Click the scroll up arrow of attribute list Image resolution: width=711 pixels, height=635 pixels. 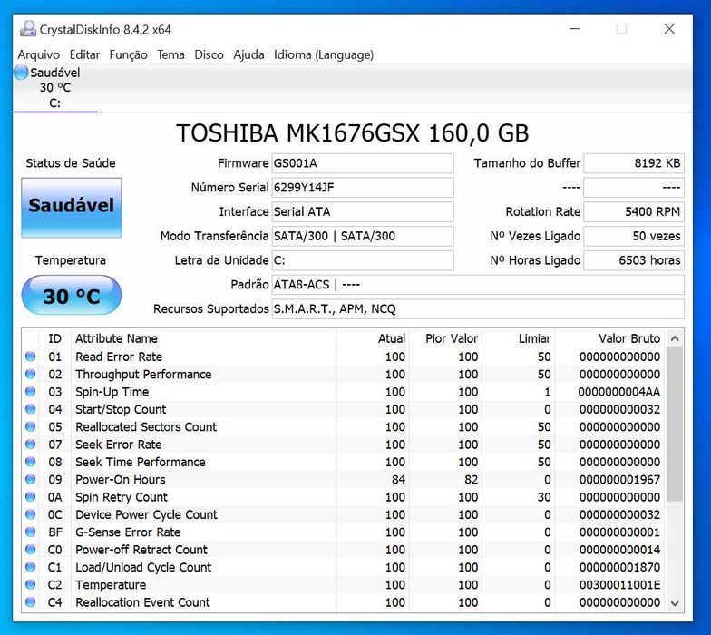coord(675,338)
